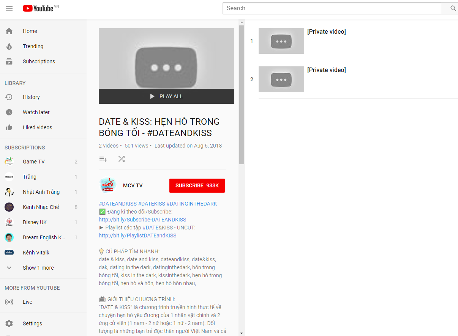This screenshot has height=336, width=458.
Task: Type in the Search field
Action: point(330,8)
